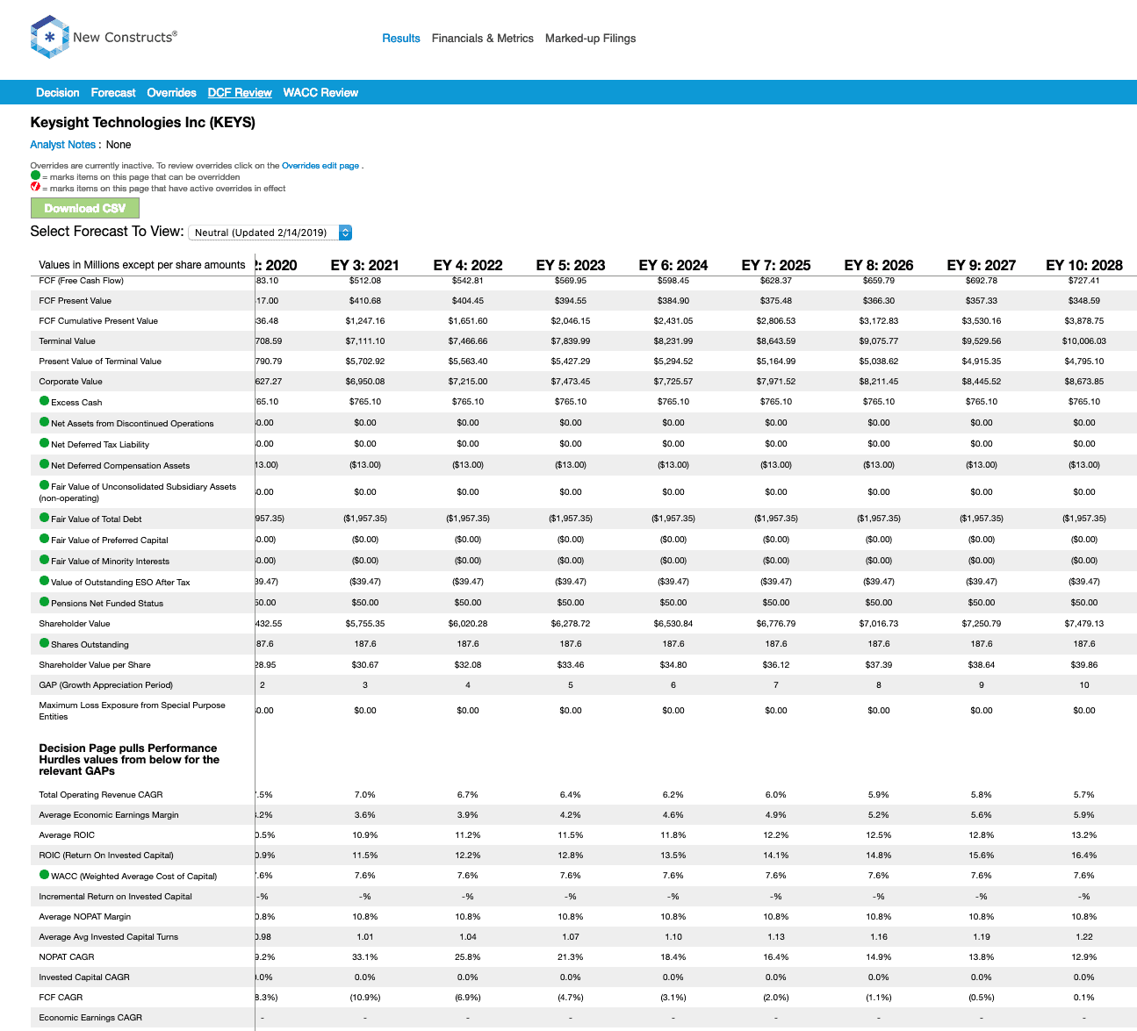The image size is (1137, 1031).
Task: Click green dot next to Net Assets from Discontinued Operations
Action: [x=44, y=422]
